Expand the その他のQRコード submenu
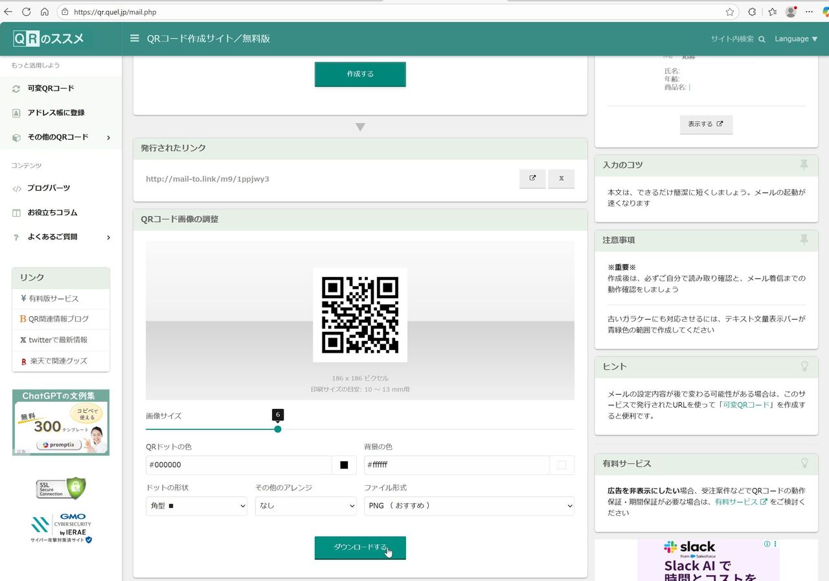829x581 pixels. pyautogui.click(x=109, y=137)
